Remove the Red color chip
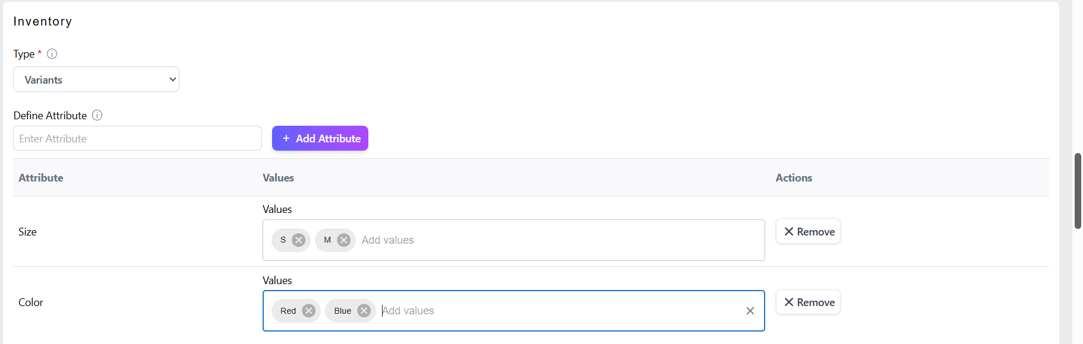 pos(309,311)
